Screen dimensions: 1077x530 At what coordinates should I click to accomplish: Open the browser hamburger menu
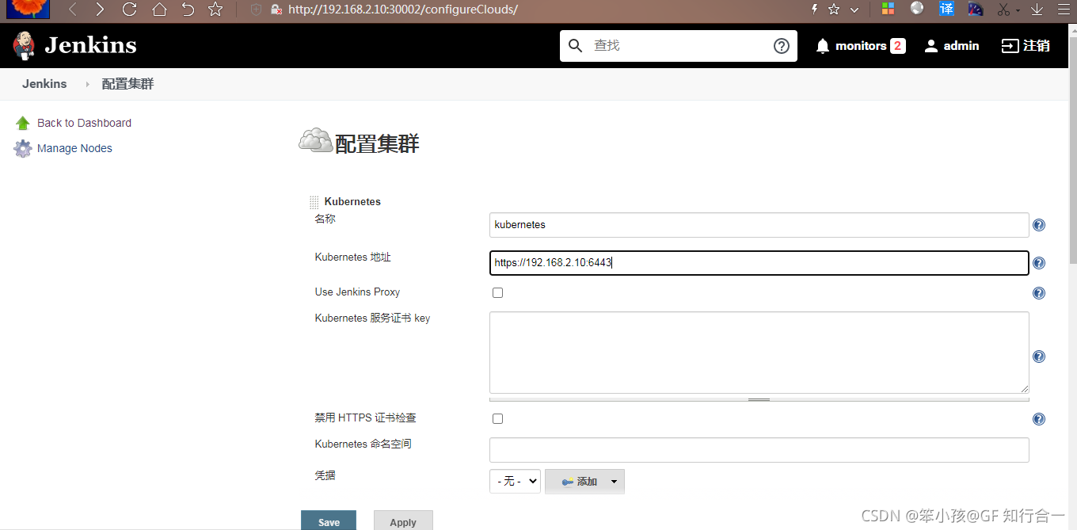1065,10
